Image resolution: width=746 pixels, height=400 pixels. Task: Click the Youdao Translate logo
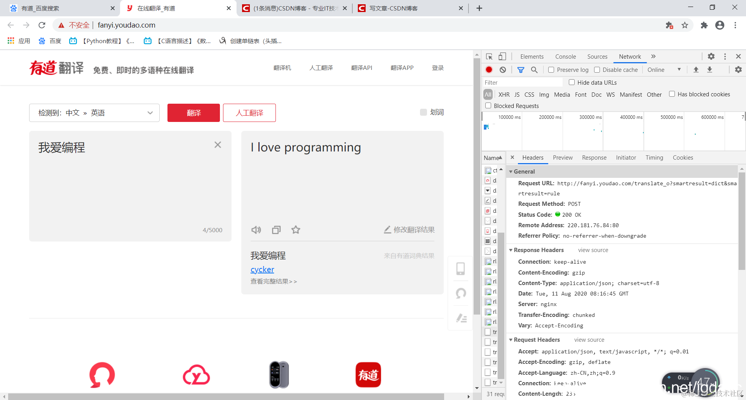[x=57, y=68]
